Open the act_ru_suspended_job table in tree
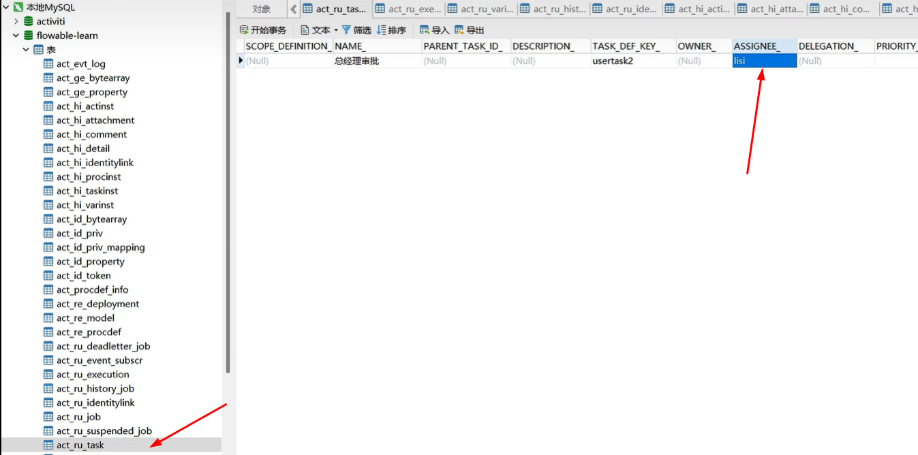918x455 pixels. [x=104, y=431]
